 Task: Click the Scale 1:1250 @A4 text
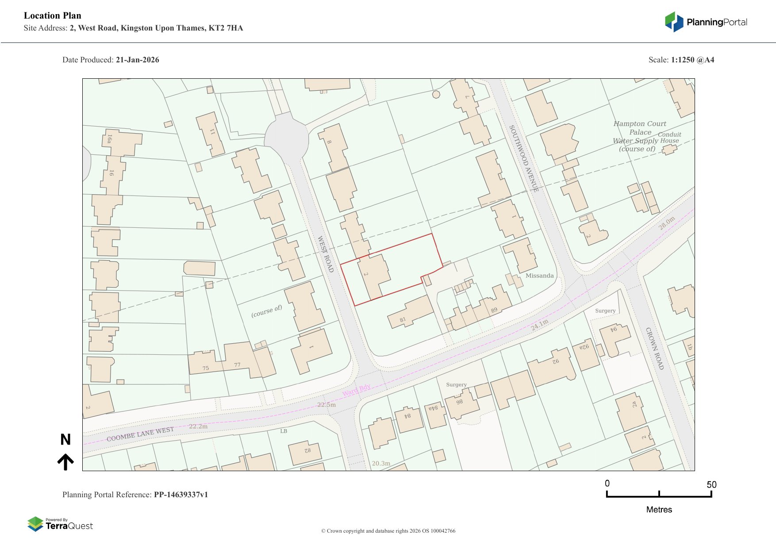pyautogui.click(x=681, y=60)
